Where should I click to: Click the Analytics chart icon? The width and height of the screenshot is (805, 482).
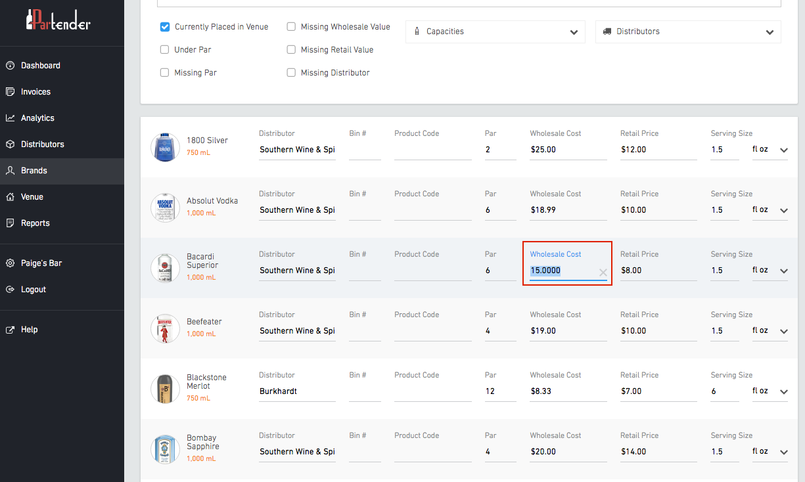pyautogui.click(x=10, y=118)
